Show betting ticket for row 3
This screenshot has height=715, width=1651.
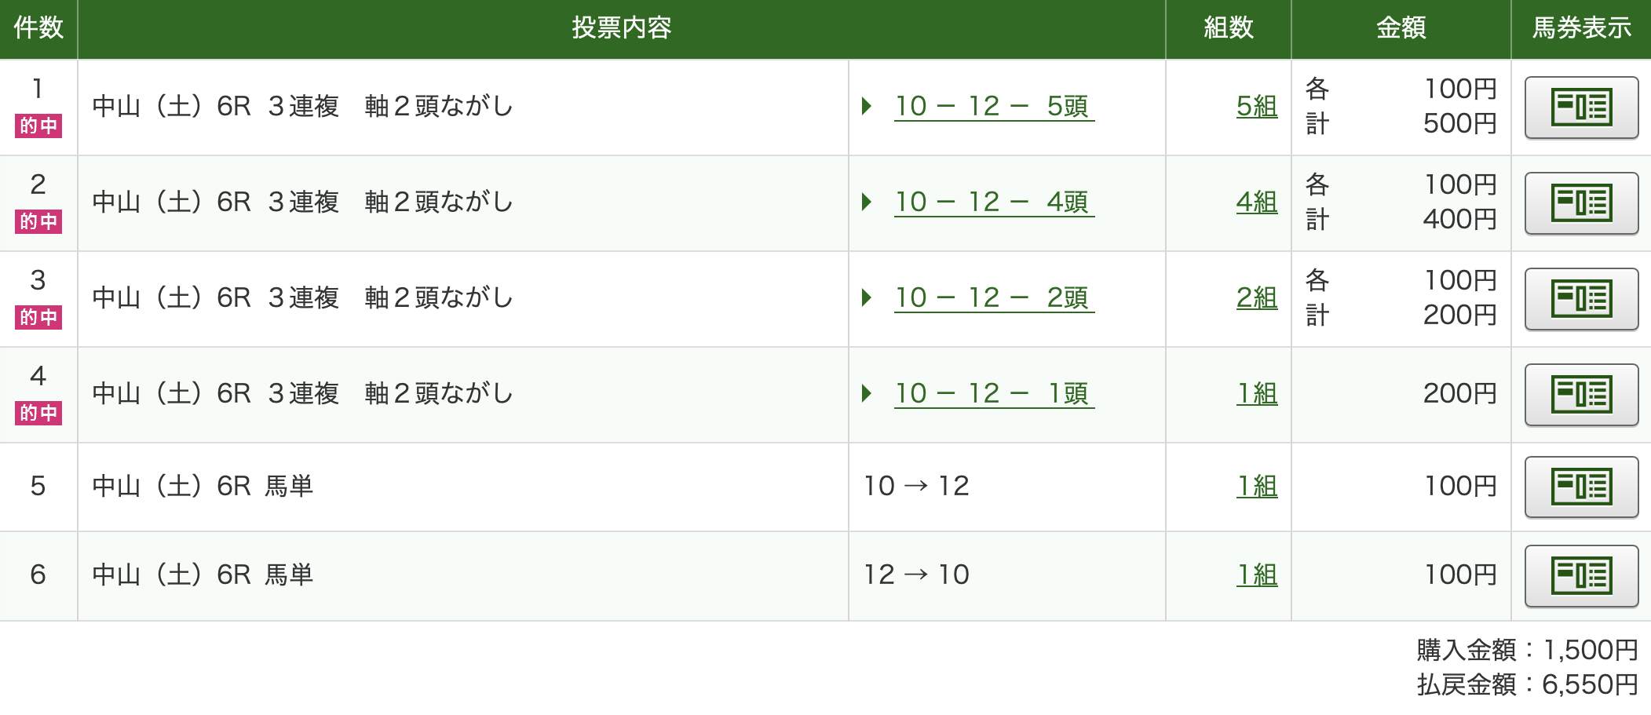click(1580, 299)
